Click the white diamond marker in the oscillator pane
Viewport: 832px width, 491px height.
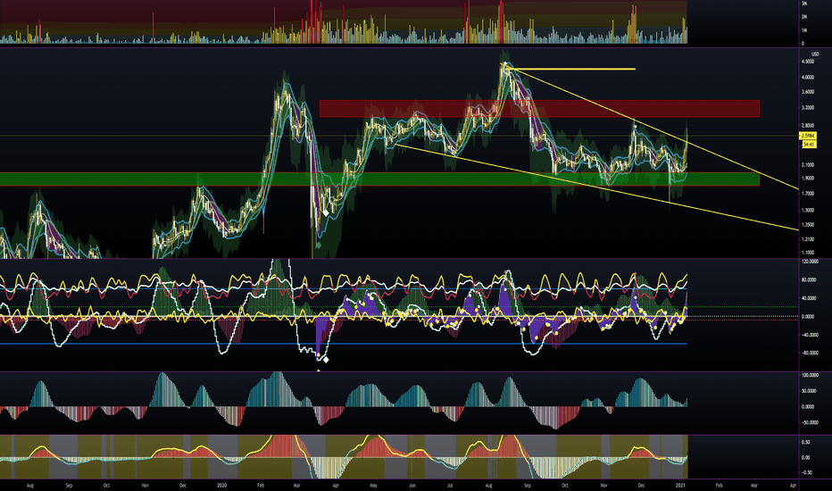click(326, 360)
